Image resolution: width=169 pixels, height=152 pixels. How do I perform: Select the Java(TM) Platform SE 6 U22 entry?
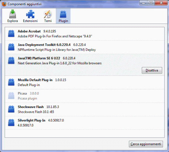tap(84, 65)
